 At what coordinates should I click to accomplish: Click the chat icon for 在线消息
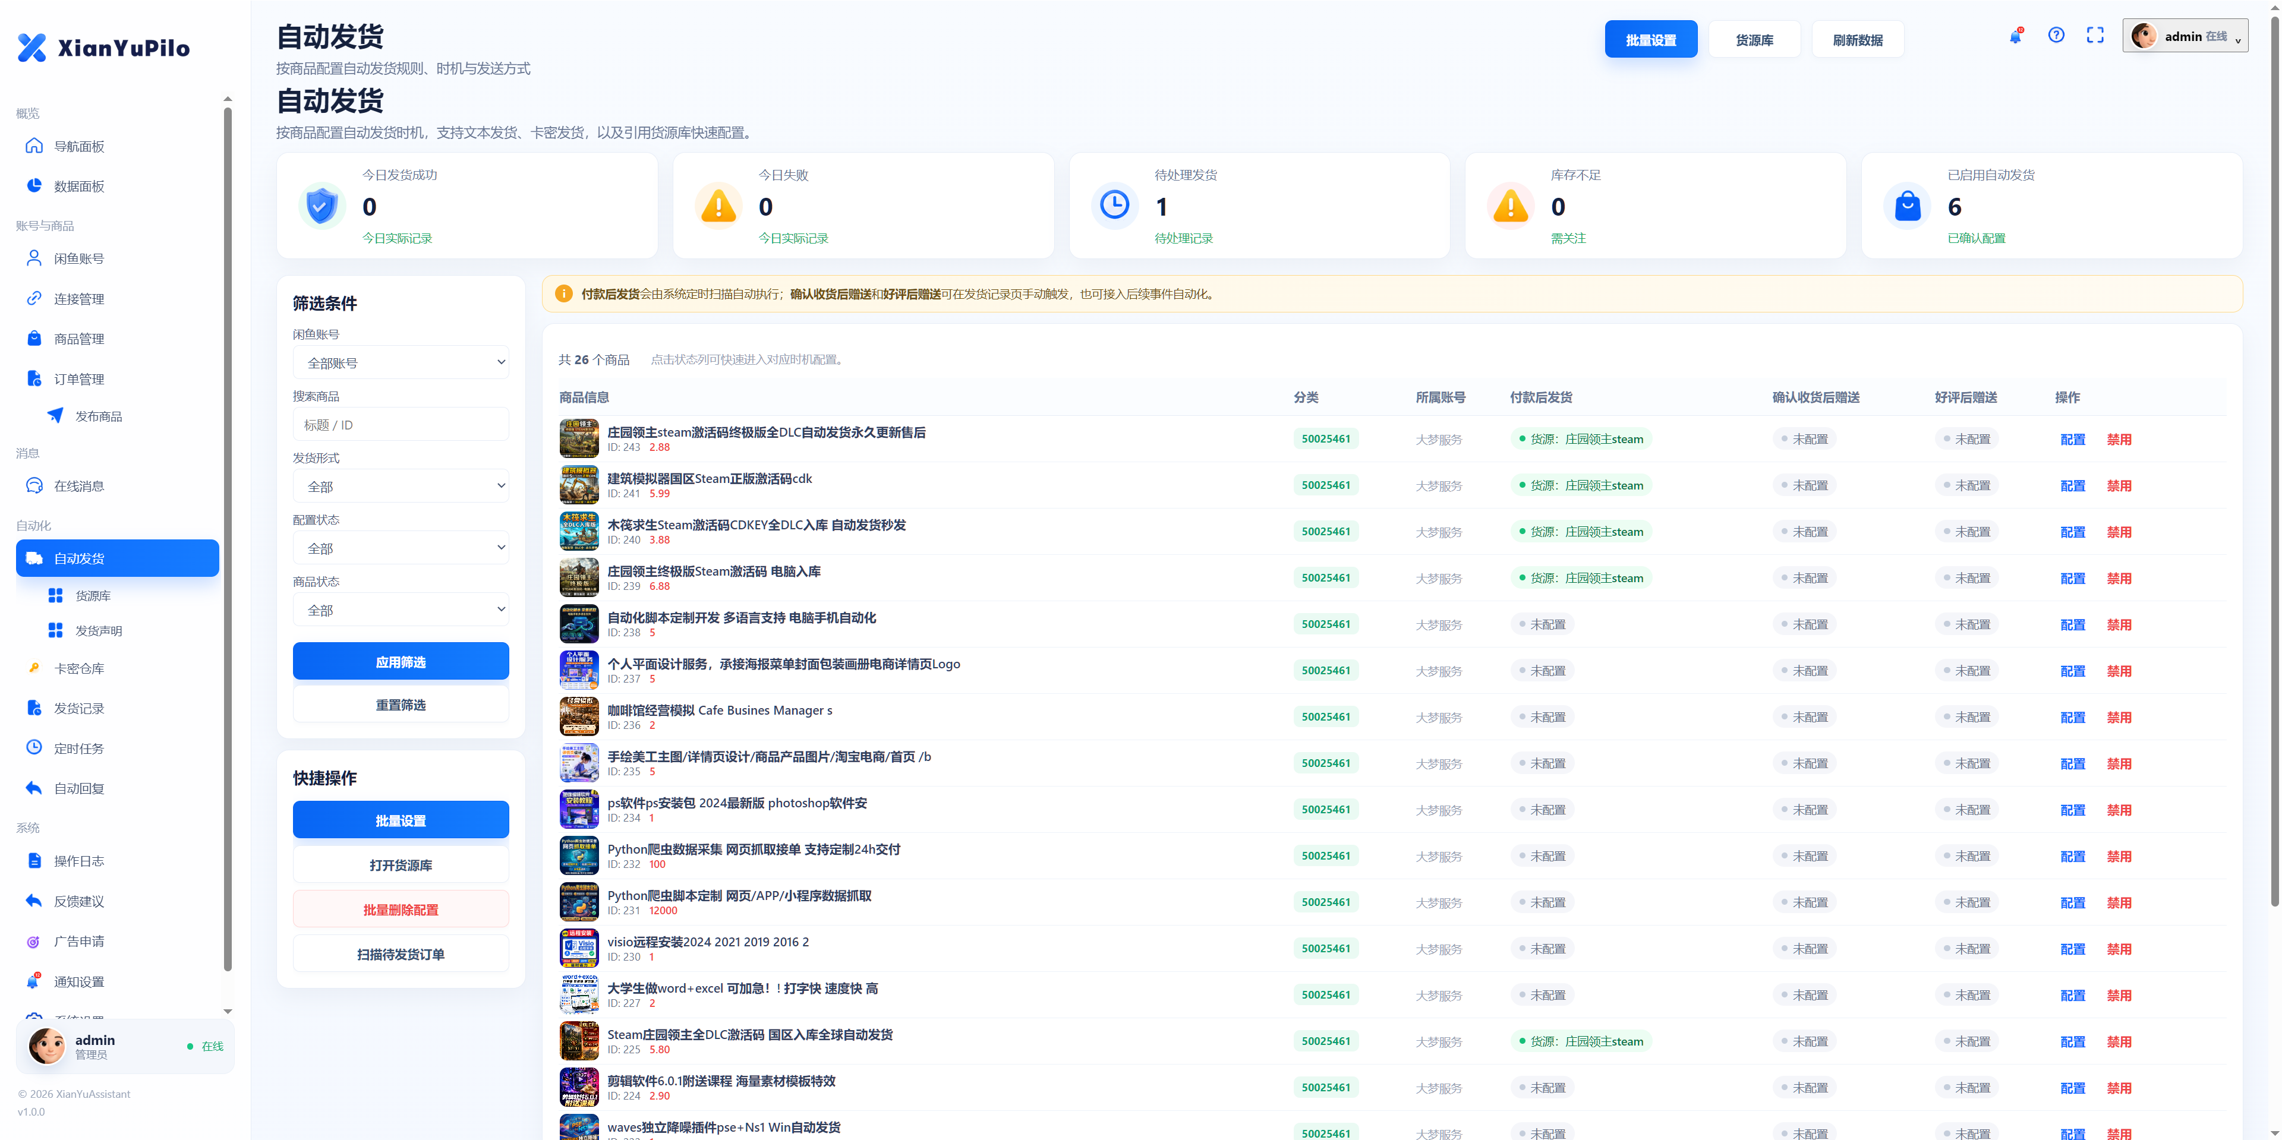pos(34,485)
